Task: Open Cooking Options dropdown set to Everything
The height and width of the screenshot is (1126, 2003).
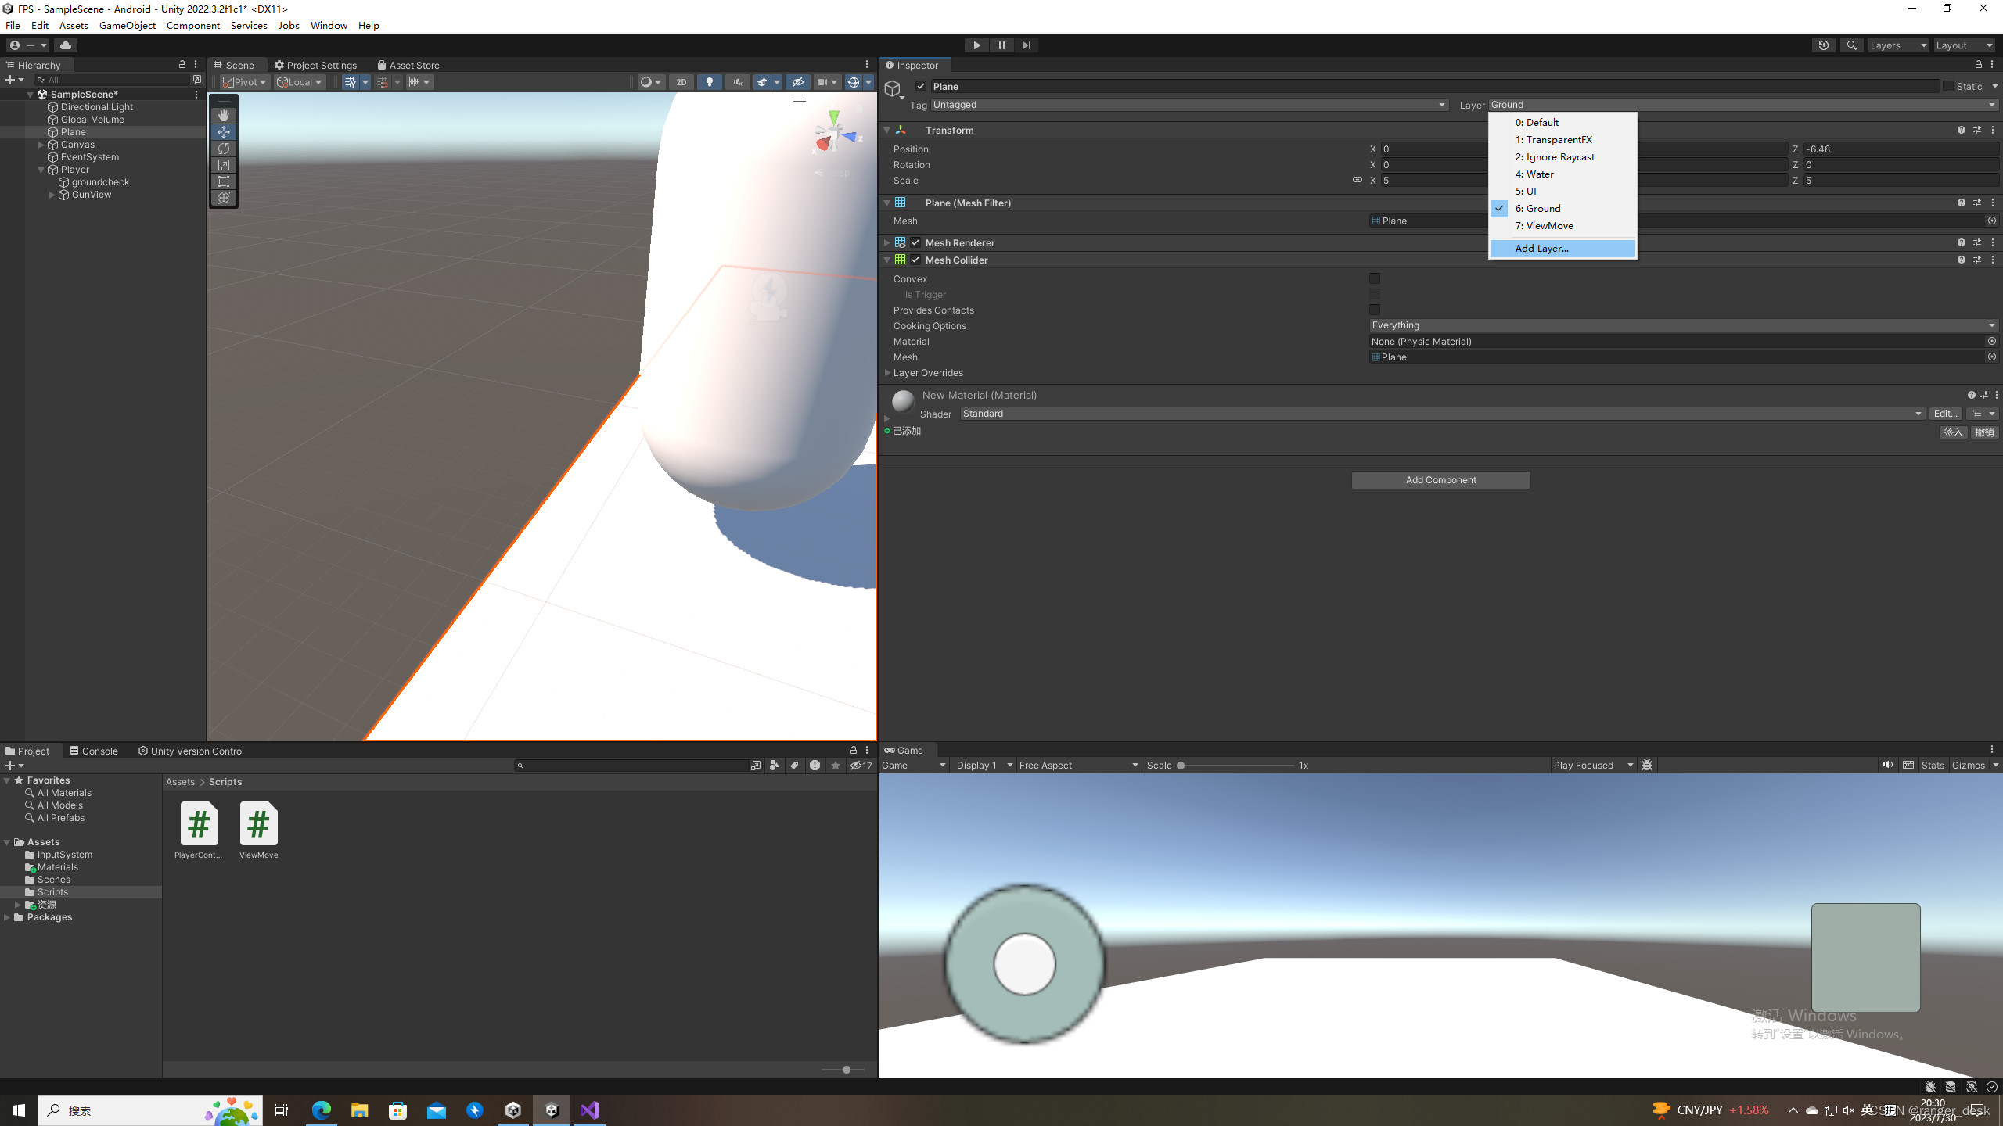Action: coord(1682,325)
